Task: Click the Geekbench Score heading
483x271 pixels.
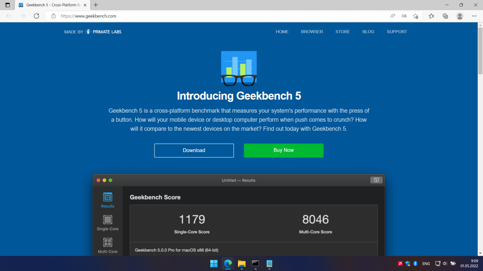Action: (x=155, y=198)
